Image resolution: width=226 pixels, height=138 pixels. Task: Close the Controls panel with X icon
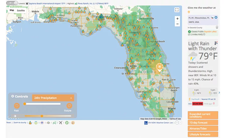pyautogui.click(x=13, y=96)
